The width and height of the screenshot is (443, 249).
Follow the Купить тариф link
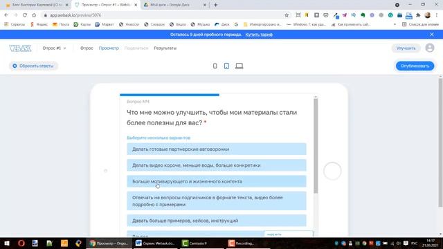coord(259,35)
